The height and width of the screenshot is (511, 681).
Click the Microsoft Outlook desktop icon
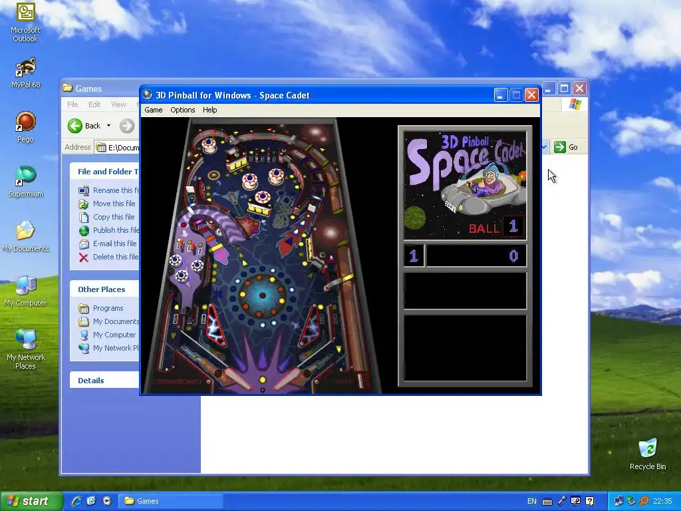(25, 23)
